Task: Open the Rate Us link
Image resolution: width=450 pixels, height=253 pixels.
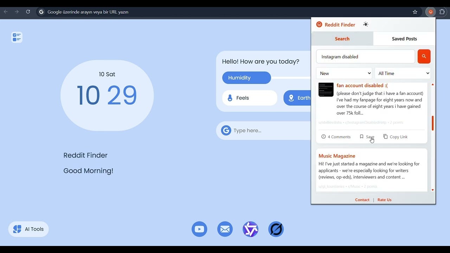Action: (x=384, y=200)
